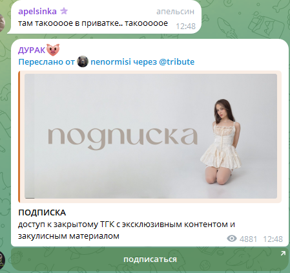Image resolution: width=290 pixels, height=273 pixels.
Task: Click the 12:48 timestamp on the forwarded post
Action: click(x=273, y=239)
